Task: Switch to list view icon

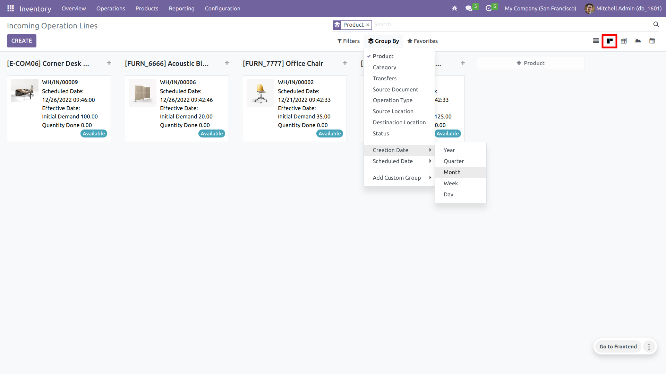Action: (596, 41)
